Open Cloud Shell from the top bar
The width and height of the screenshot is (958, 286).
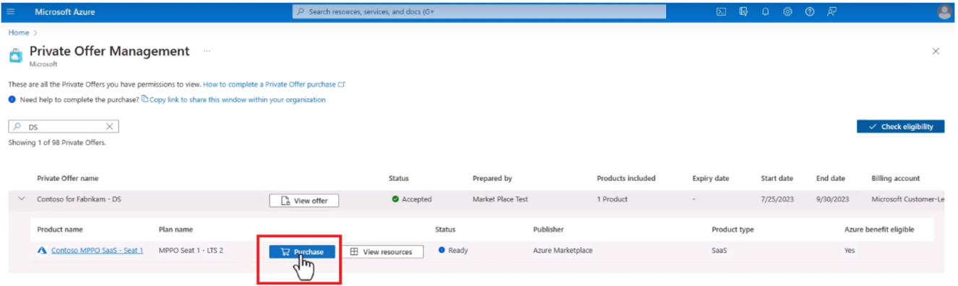[x=721, y=12]
